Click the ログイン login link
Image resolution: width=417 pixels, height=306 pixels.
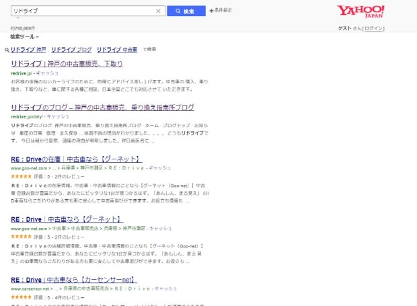[x=374, y=28]
